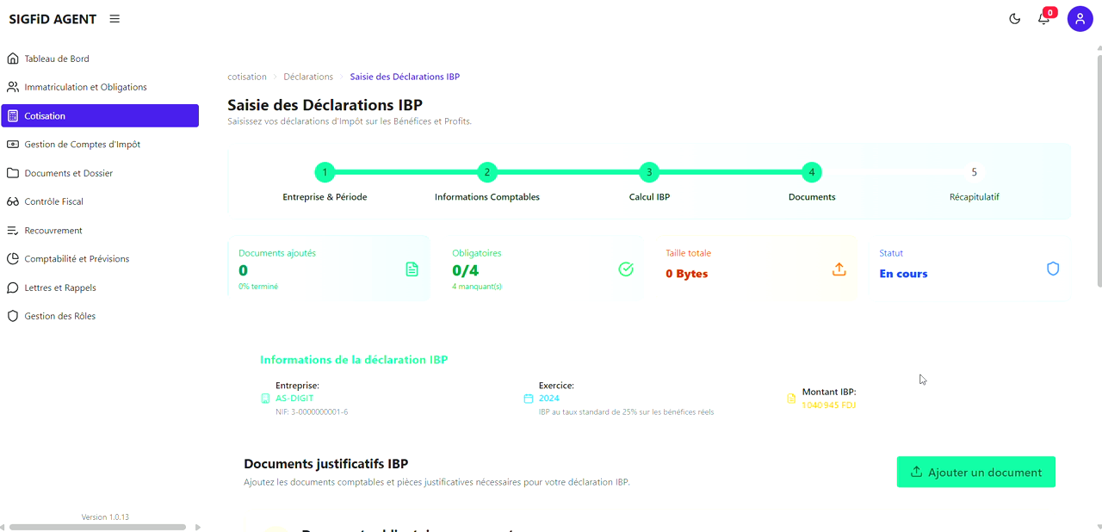The image size is (1102, 532).
Task: Click the Contrôle Fiscal glasses icon
Action: pos(13,201)
